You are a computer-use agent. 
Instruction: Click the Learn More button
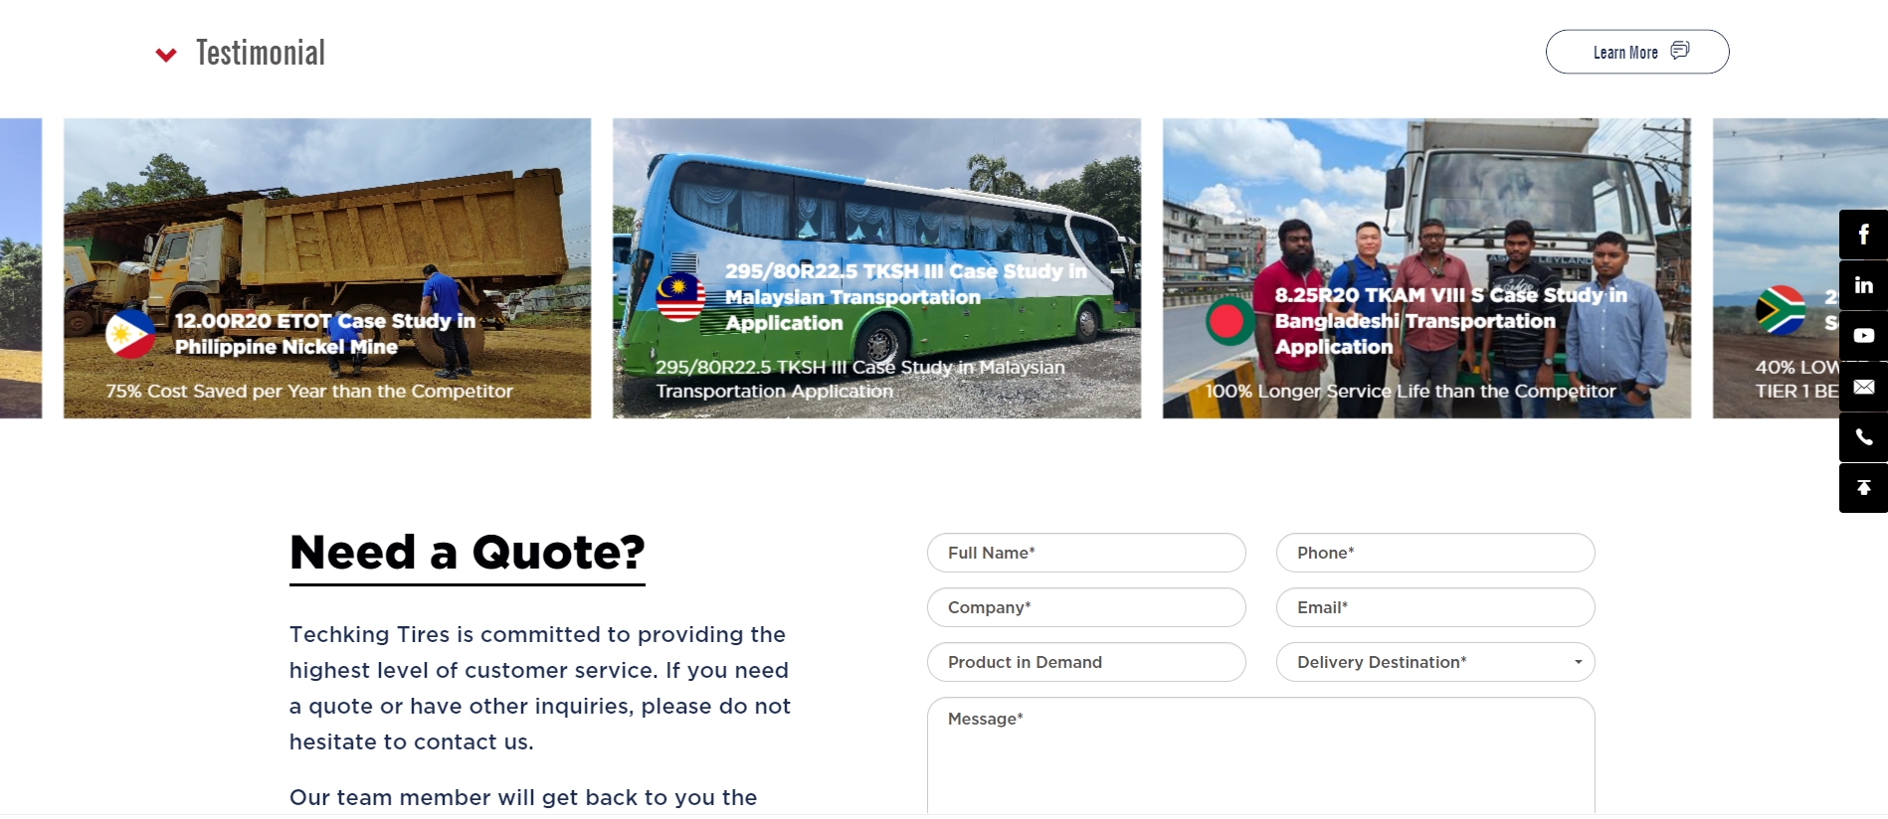pyautogui.click(x=1637, y=52)
